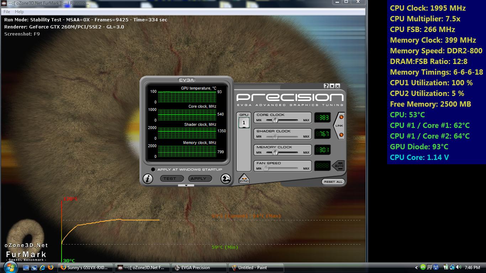Click the gray monitor tray icon
The height and width of the screenshot is (273, 486).
429,267
